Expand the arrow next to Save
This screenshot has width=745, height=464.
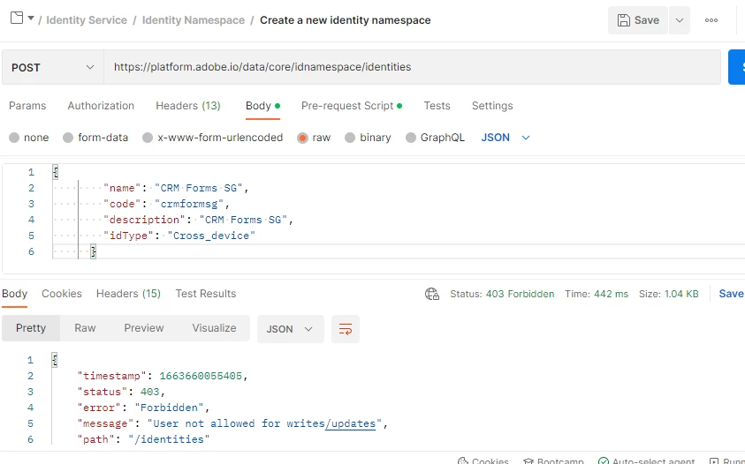679,20
